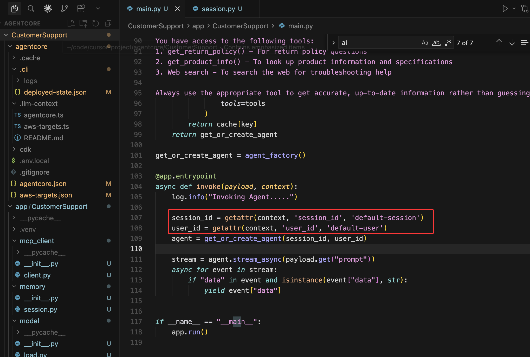Collapse the mcp_client folder

tap(37, 241)
